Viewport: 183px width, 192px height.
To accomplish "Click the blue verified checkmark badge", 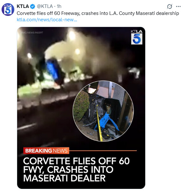I will pos(33,6).
